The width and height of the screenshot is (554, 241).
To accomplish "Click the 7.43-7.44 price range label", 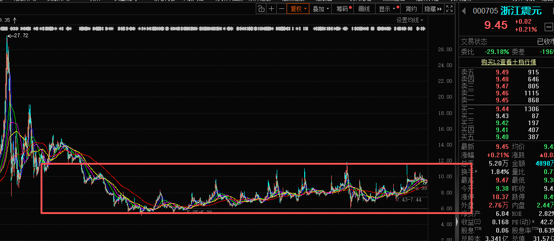I will tap(409, 200).
